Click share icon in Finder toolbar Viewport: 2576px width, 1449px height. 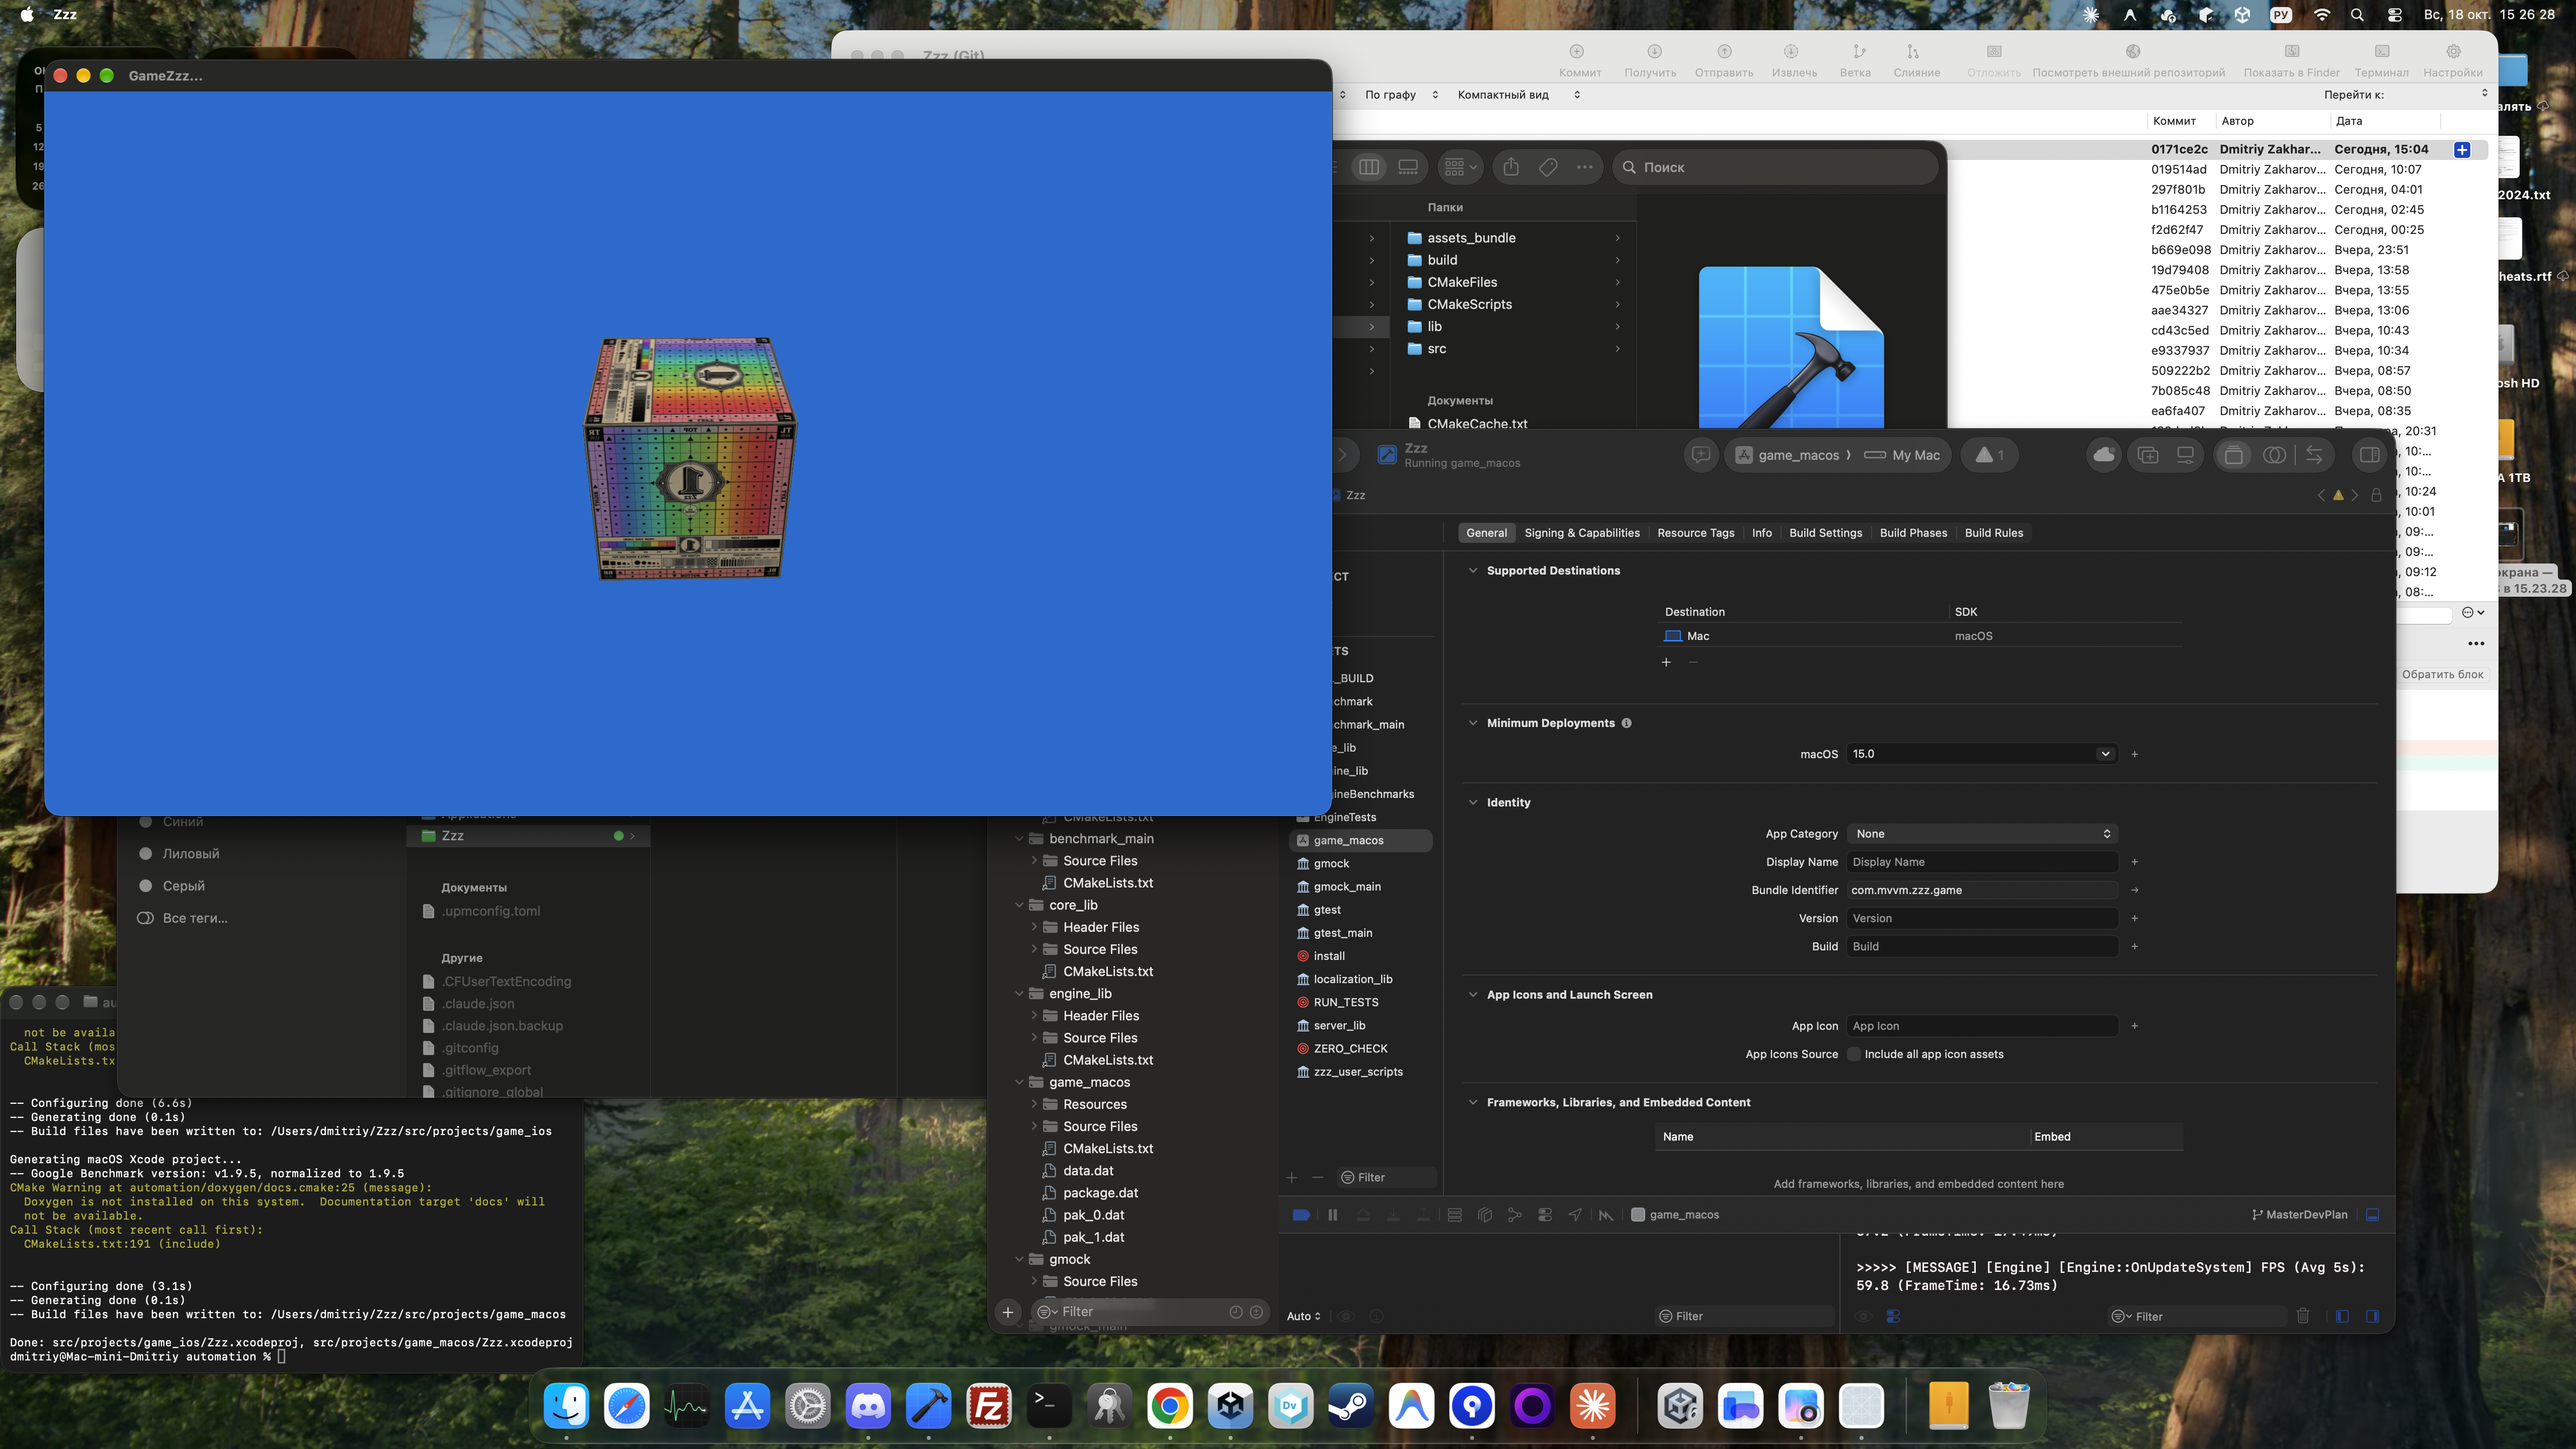(x=1511, y=167)
